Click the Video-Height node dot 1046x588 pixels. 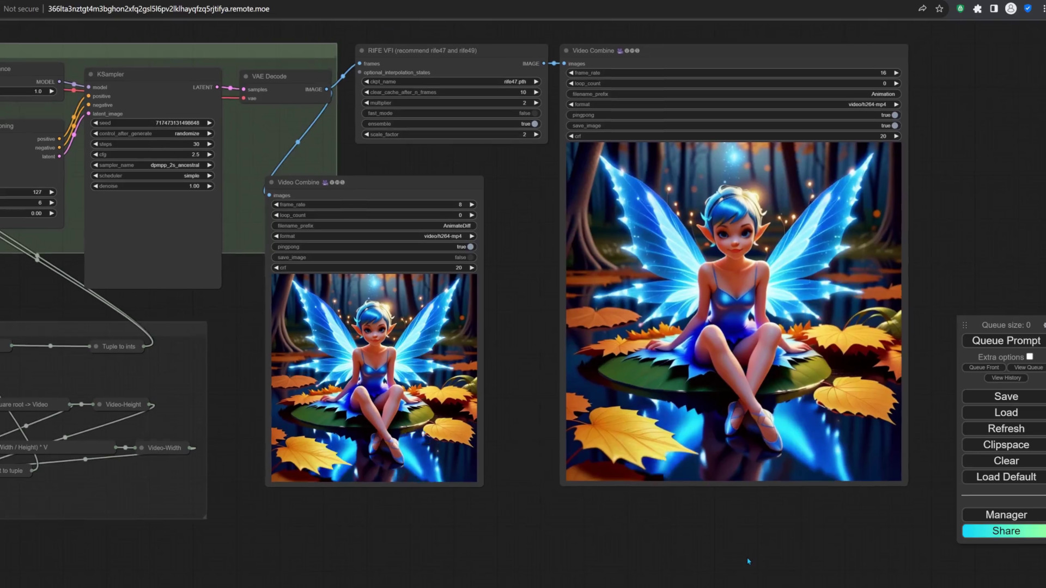[99, 405]
